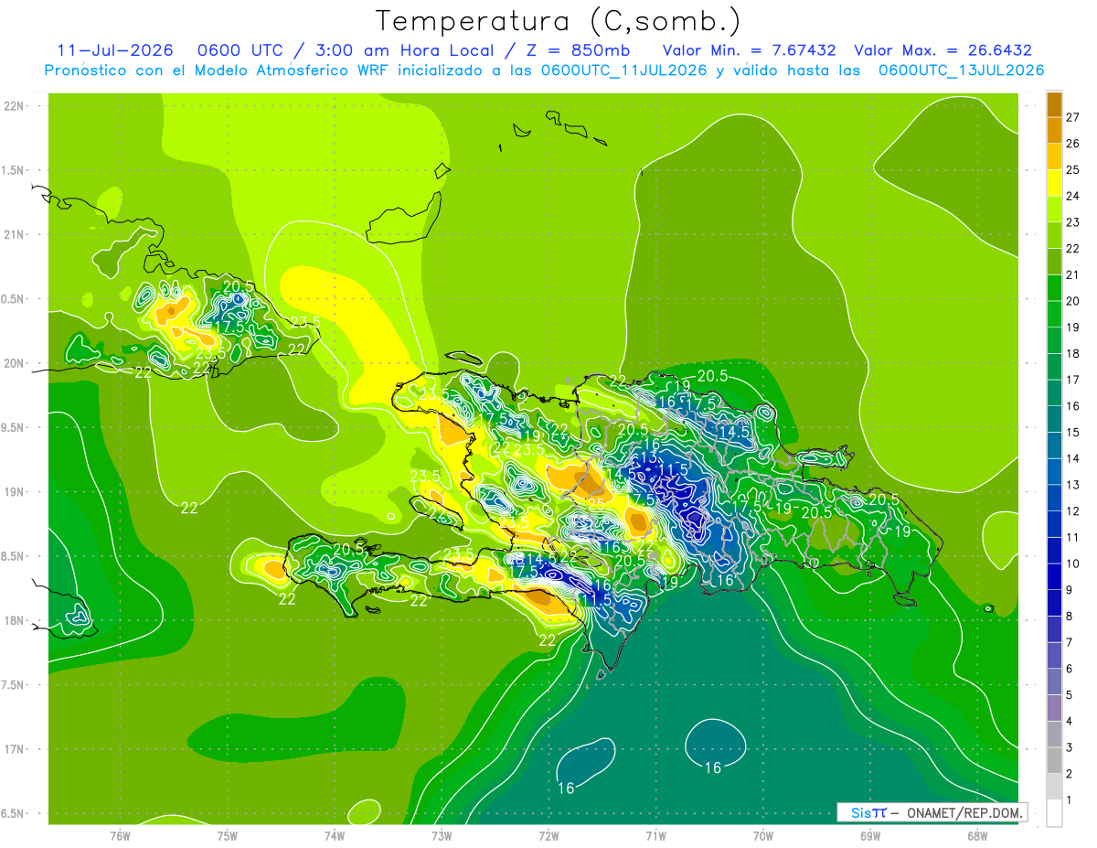Image resolution: width=1097 pixels, height=848 pixels.
Task: Click 'Pronóstico con el Modelo Atmósferico WRF' text
Action: click(218, 70)
